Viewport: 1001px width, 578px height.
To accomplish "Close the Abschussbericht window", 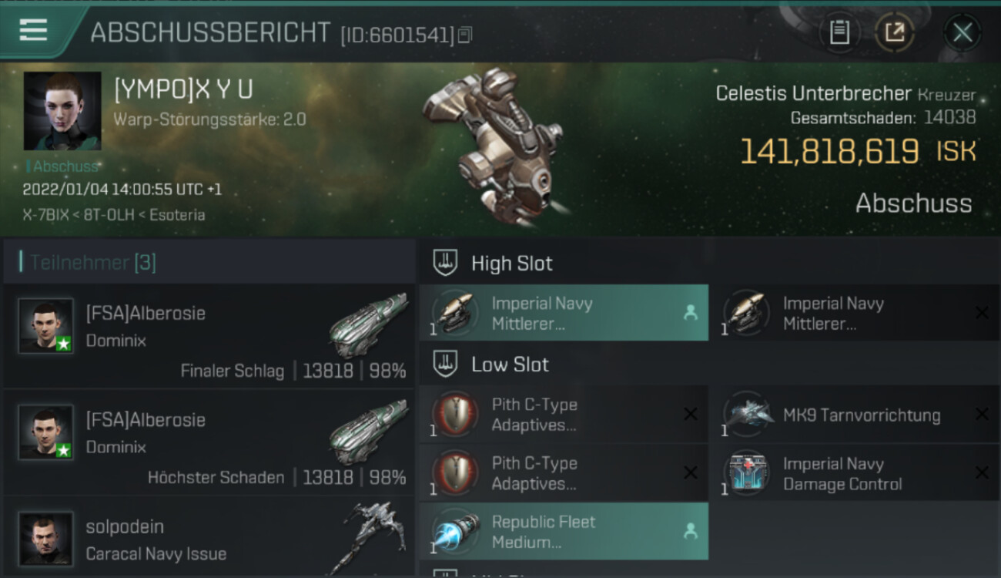I will coord(962,32).
